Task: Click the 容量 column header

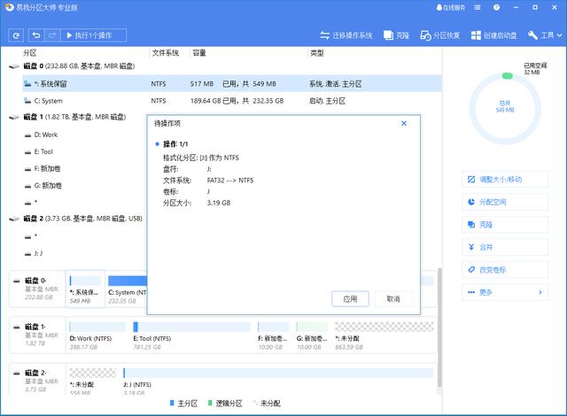Action: pyautogui.click(x=199, y=53)
